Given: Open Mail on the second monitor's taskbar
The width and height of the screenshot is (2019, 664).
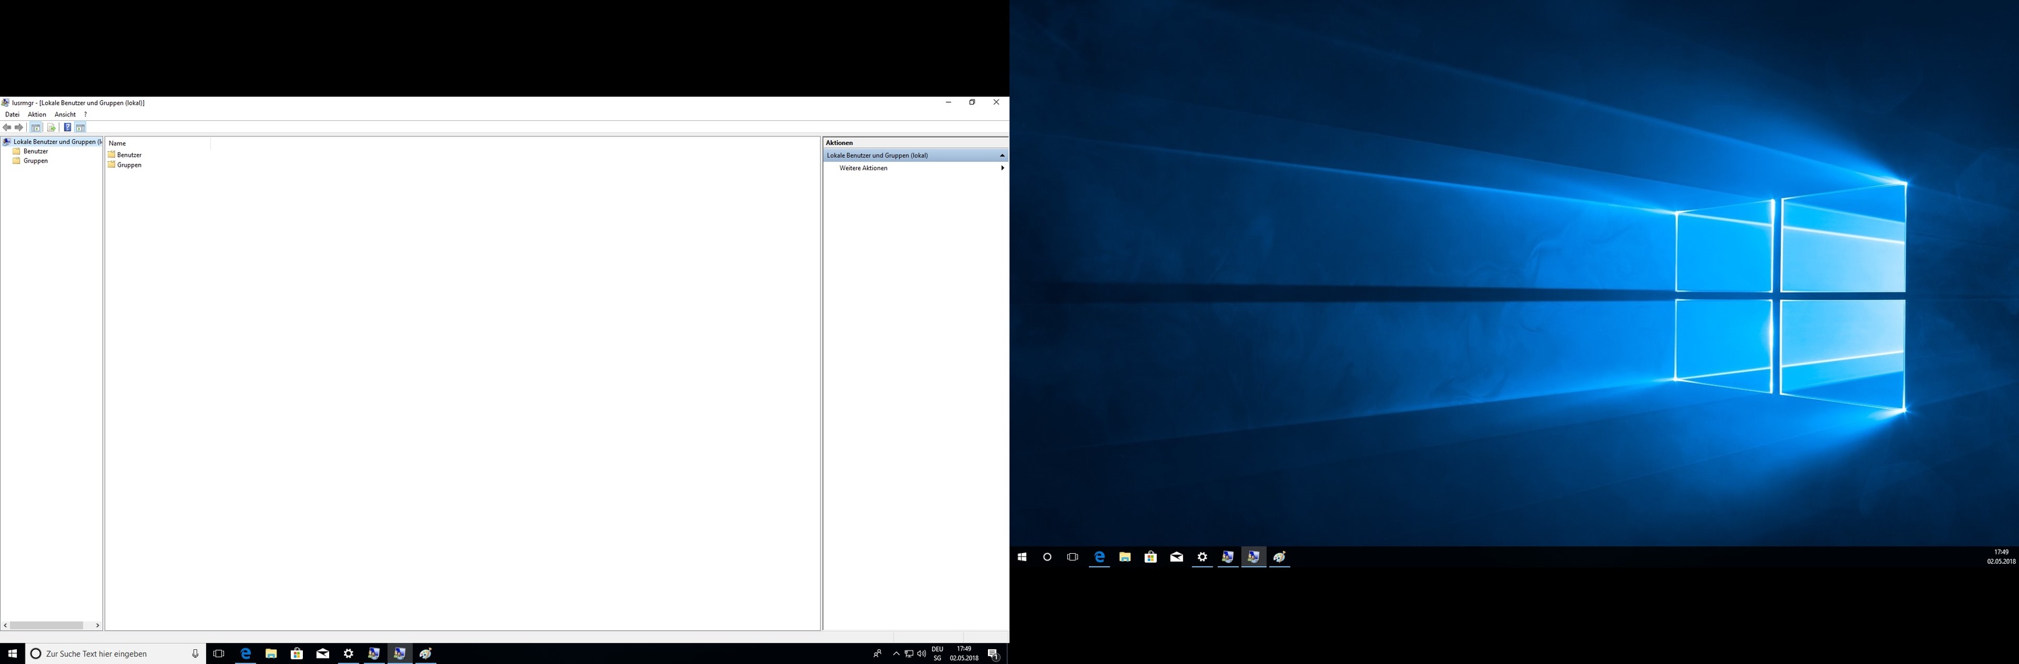Looking at the screenshot, I should tap(1176, 556).
